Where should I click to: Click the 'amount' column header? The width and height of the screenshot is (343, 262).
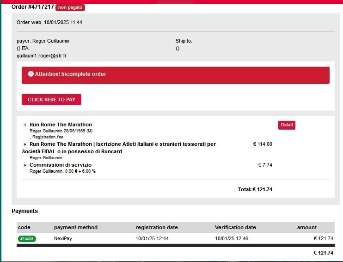point(307,227)
